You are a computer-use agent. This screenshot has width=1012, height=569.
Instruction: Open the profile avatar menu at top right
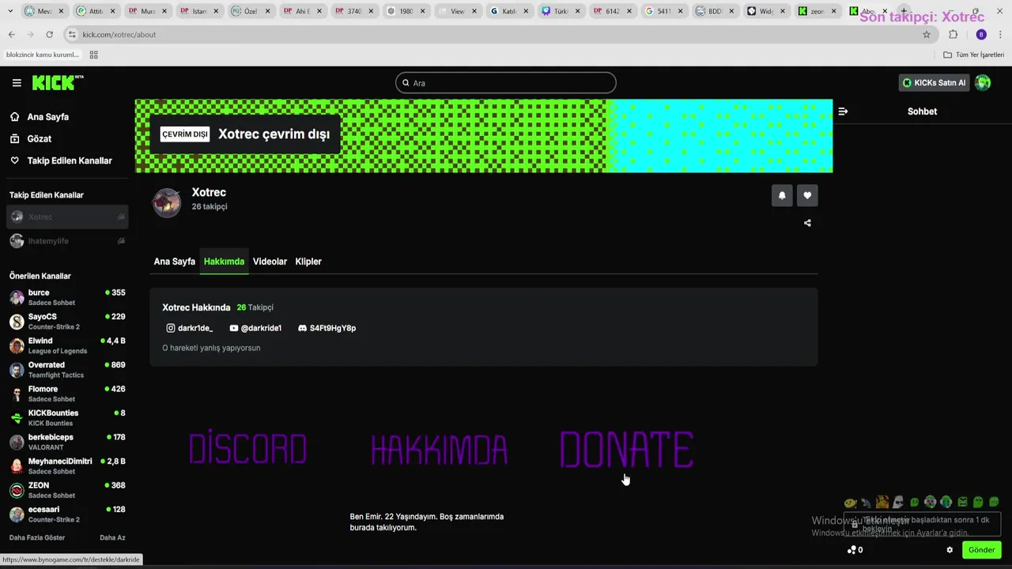[x=983, y=83]
